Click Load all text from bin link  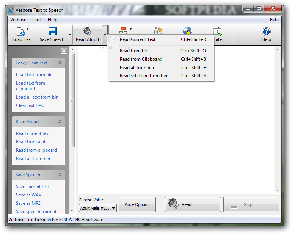37,97
